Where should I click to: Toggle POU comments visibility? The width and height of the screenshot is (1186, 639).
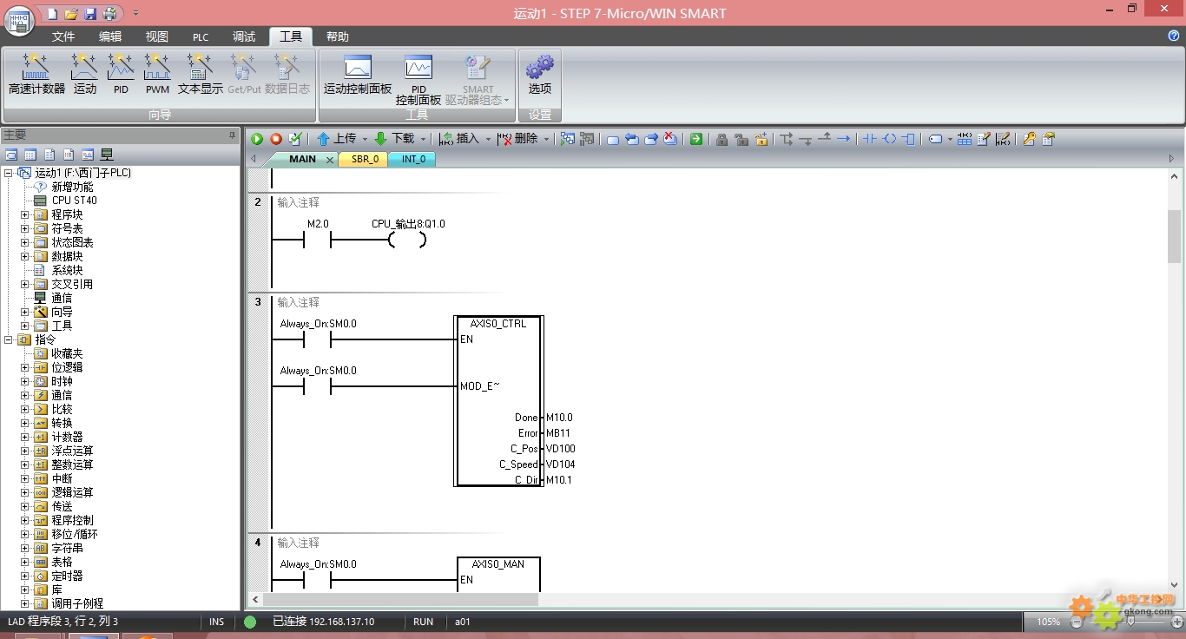click(x=983, y=139)
